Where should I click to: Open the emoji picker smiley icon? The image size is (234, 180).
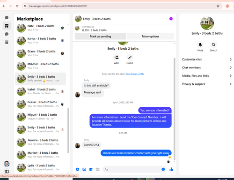(x=163, y=169)
